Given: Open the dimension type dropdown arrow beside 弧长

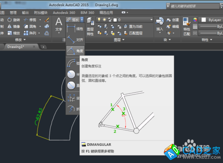Looking at the screenshot, I should [82, 20].
